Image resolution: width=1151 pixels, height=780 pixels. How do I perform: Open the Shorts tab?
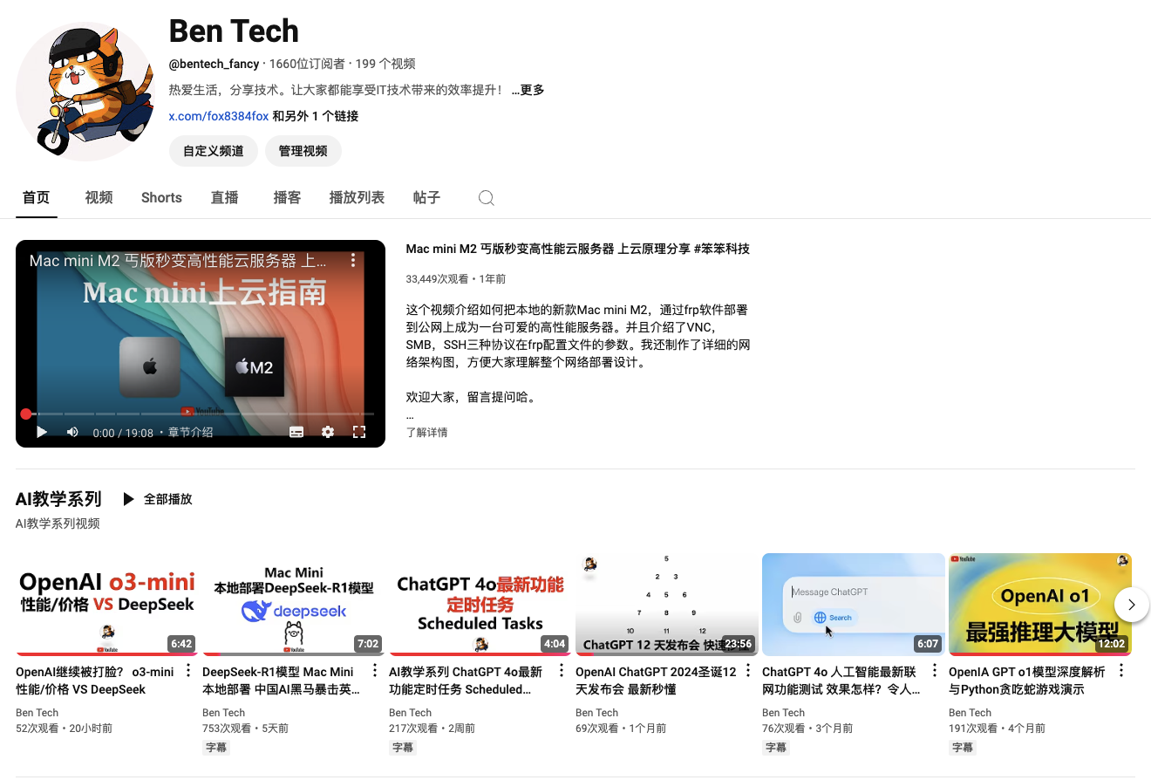(161, 197)
